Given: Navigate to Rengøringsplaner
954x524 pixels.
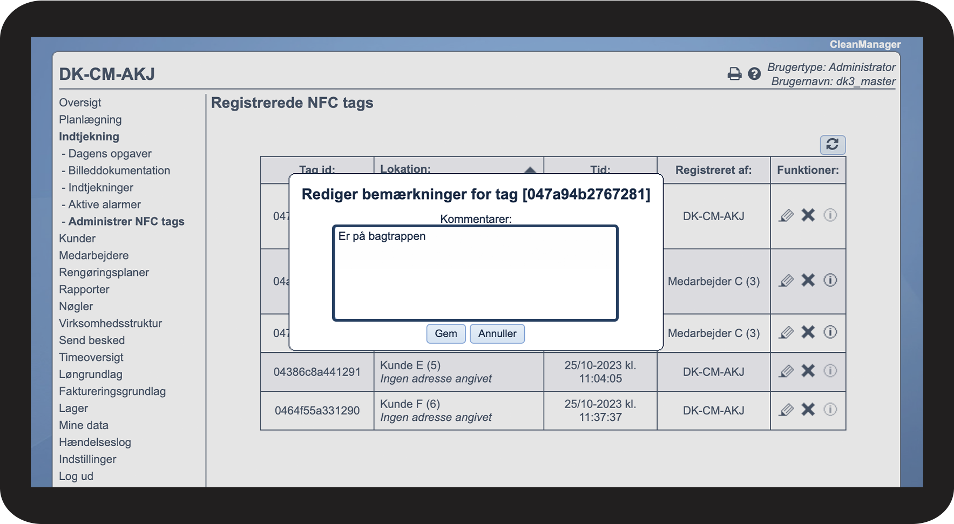Looking at the screenshot, I should [104, 273].
